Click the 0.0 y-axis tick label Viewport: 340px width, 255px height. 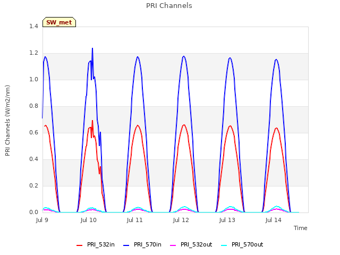[x=33, y=212]
